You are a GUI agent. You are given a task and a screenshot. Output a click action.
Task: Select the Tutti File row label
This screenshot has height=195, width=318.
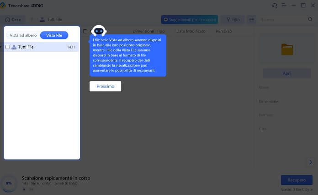click(26, 47)
